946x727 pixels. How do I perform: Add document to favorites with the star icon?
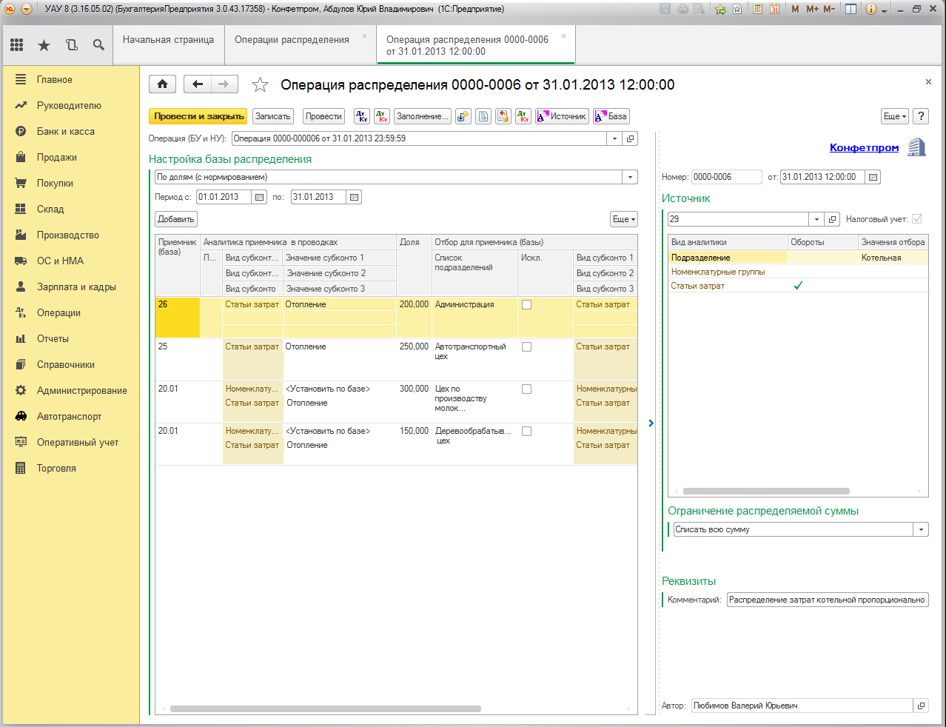(260, 84)
